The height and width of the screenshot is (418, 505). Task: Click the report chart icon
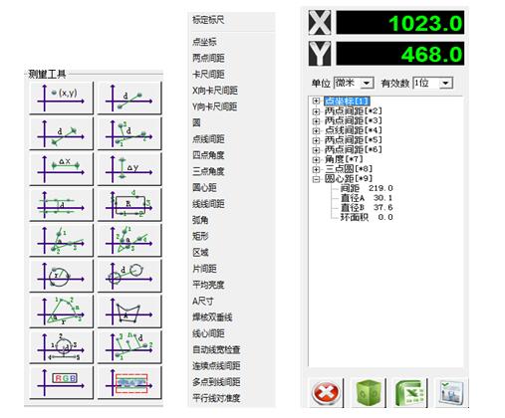[451, 393]
